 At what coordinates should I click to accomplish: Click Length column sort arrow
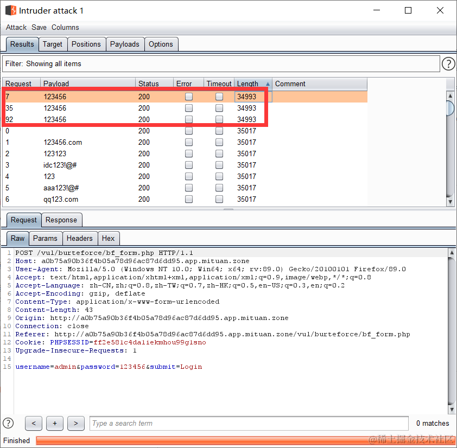(x=268, y=84)
